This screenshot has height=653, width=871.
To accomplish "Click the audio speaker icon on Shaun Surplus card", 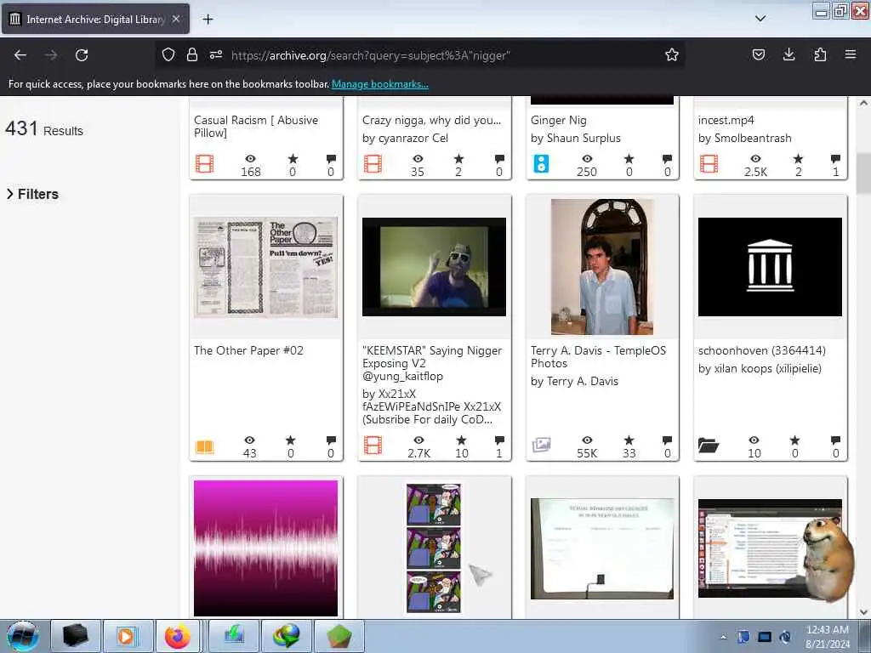I will coord(541,164).
